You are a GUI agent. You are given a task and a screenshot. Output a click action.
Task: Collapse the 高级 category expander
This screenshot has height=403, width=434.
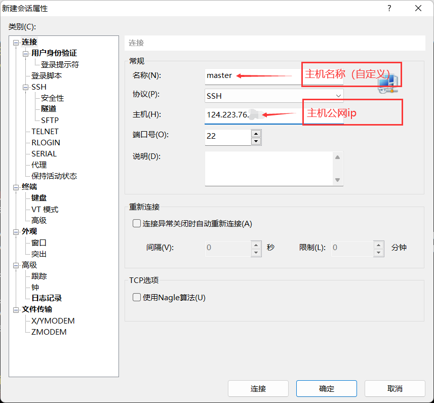click(x=16, y=265)
